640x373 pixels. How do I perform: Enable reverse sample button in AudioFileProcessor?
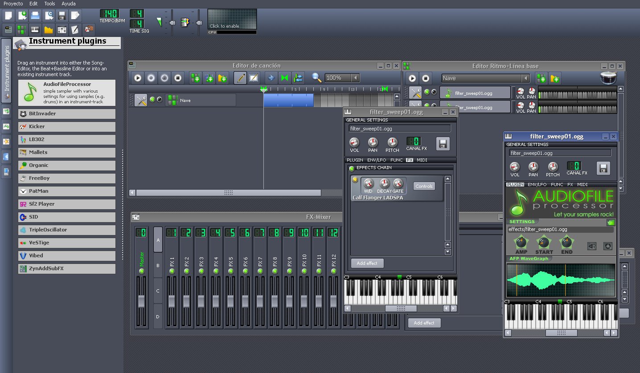(592, 246)
